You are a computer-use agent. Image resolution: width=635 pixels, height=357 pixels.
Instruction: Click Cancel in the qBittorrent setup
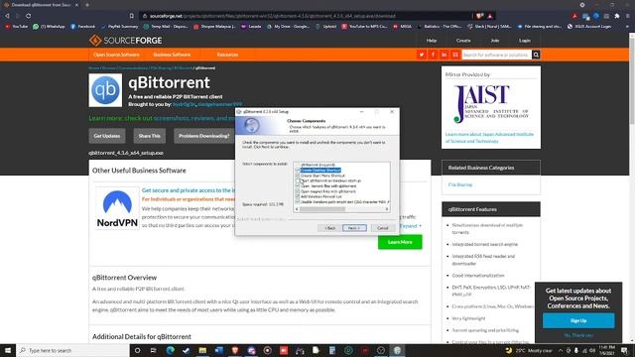[383, 228]
